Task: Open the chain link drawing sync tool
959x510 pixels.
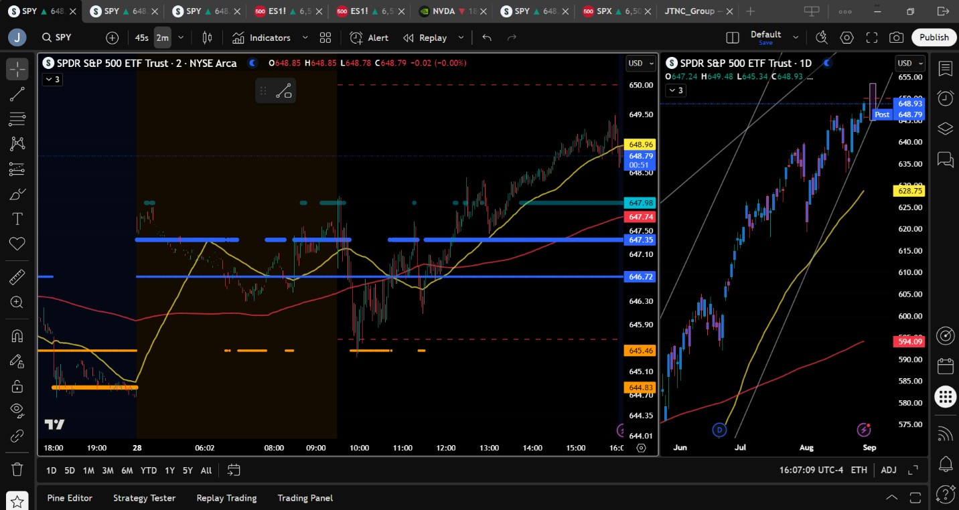Action: (17, 436)
